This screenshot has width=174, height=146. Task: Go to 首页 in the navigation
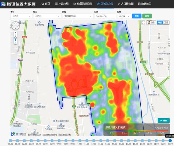[46, 4]
